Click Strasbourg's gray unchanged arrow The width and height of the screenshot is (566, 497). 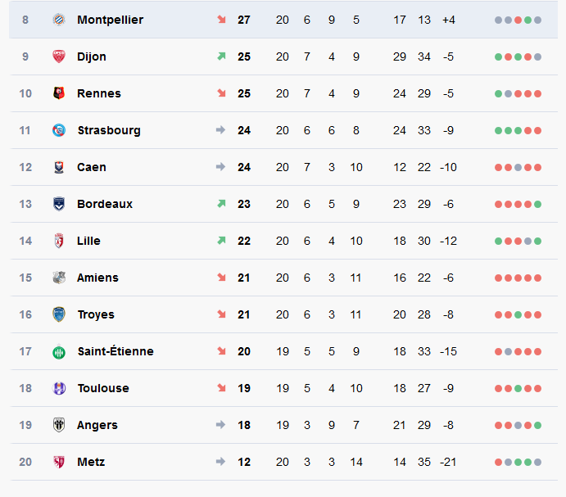tap(220, 130)
